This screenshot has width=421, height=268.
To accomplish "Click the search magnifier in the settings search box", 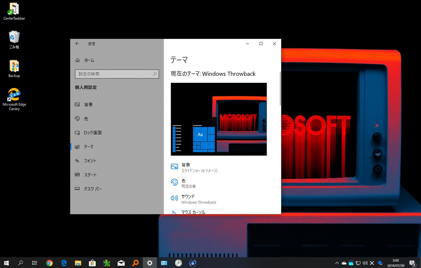I will [155, 74].
